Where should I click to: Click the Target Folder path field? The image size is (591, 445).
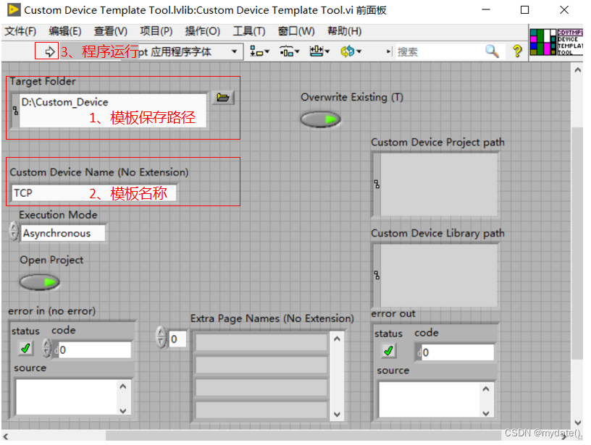point(113,110)
